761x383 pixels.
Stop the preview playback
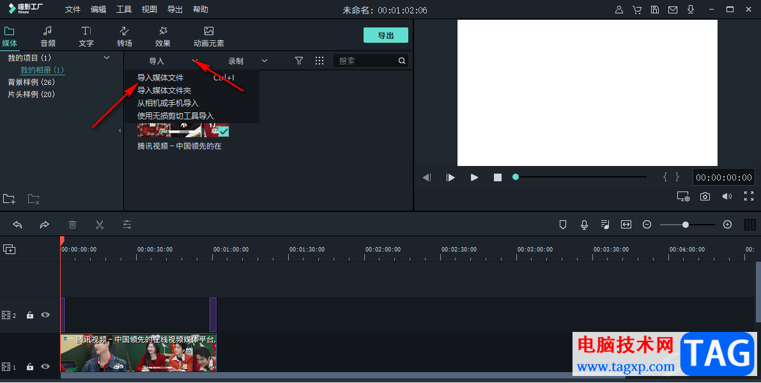(498, 177)
